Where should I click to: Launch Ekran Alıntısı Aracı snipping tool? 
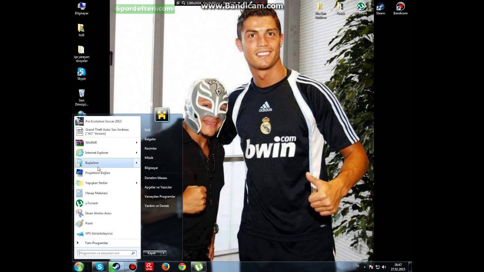107,213
